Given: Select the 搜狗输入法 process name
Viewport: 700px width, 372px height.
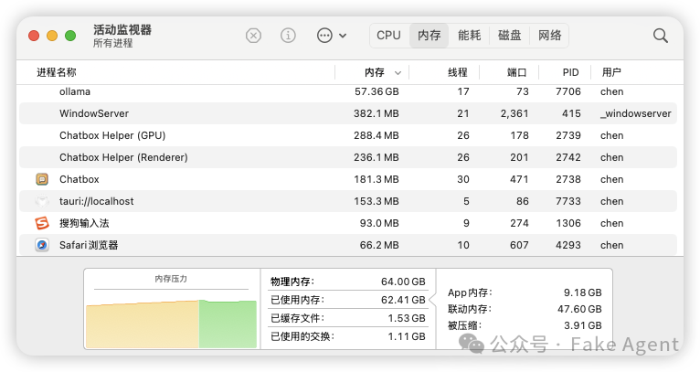Looking at the screenshot, I should (84, 223).
